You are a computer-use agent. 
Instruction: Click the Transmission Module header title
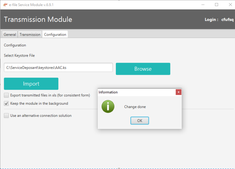click(x=38, y=19)
